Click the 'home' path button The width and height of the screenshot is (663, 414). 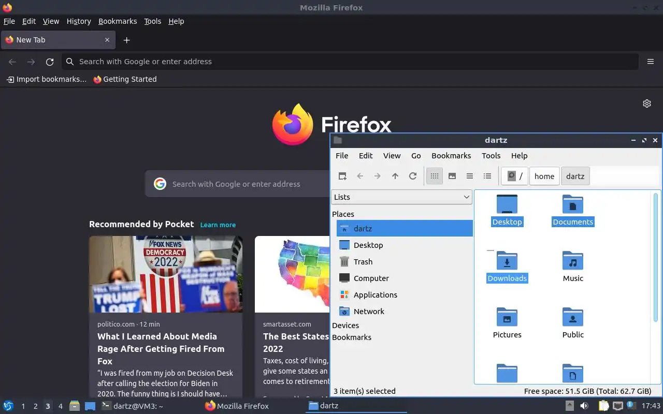coord(544,176)
